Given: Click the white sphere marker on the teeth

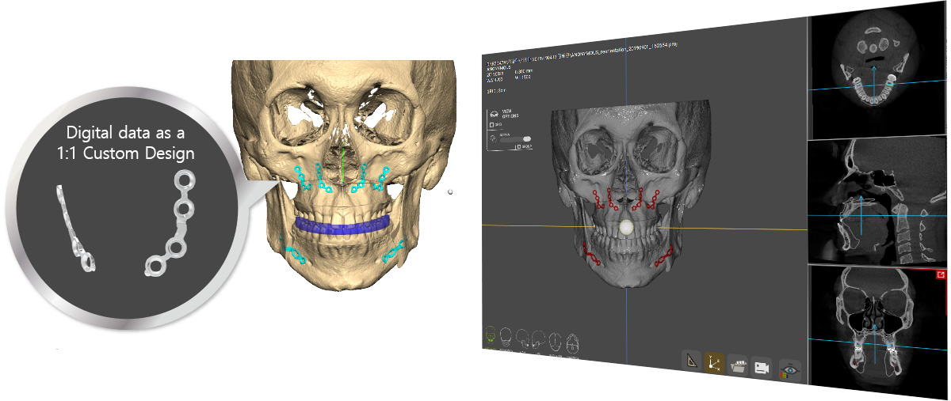Looking at the screenshot, I should point(628,228).
